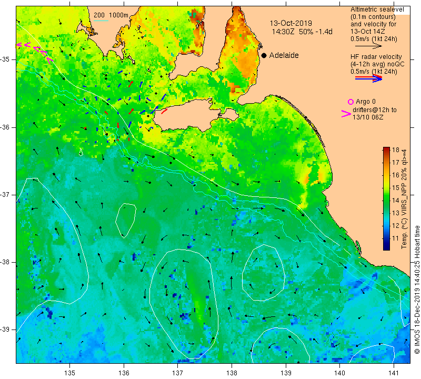This screenshot has width=421, height=379.
Task: Click the 18 label on temperature scale
Action: (x=396, y=150)
